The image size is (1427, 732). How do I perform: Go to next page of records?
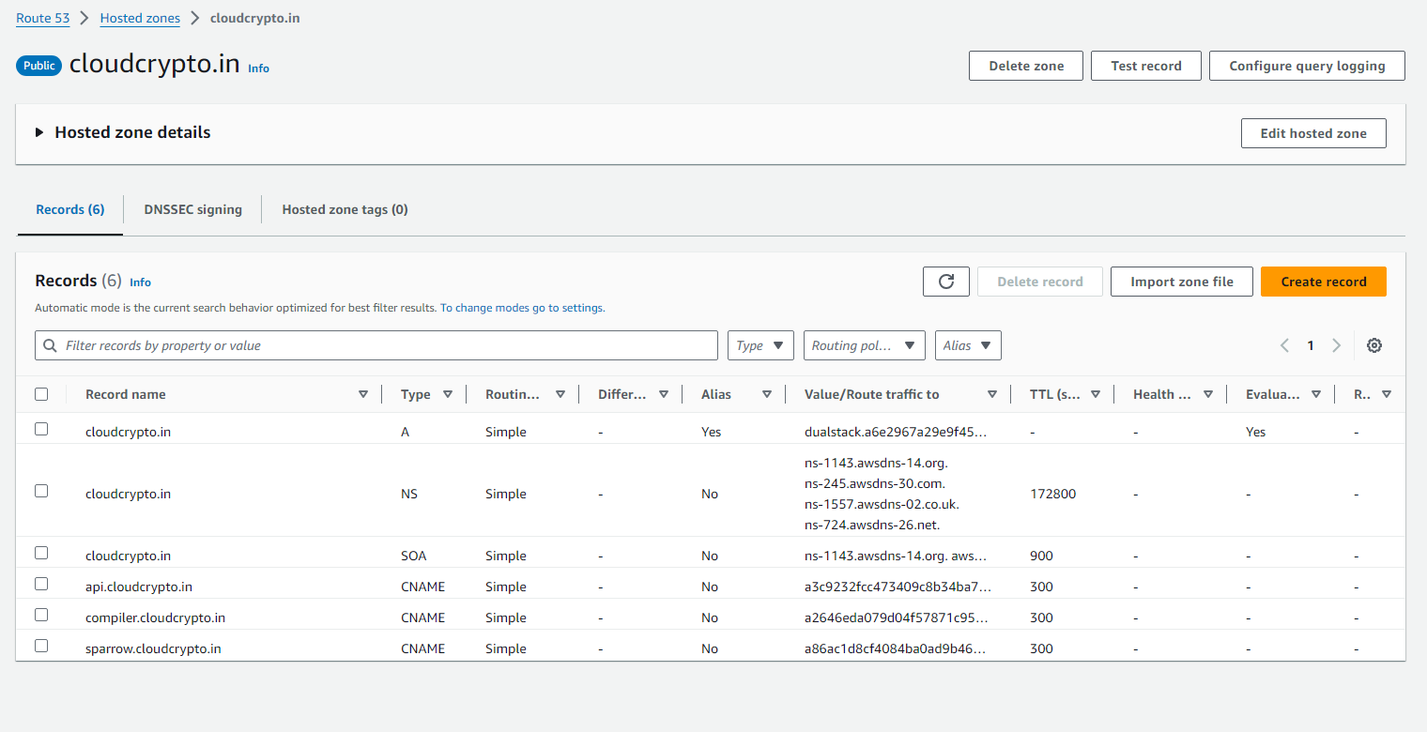[x=1337, y=345]
